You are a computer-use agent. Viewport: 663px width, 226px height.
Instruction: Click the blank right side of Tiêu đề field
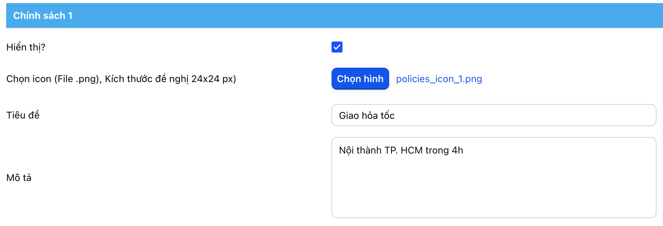click(550, 115)
